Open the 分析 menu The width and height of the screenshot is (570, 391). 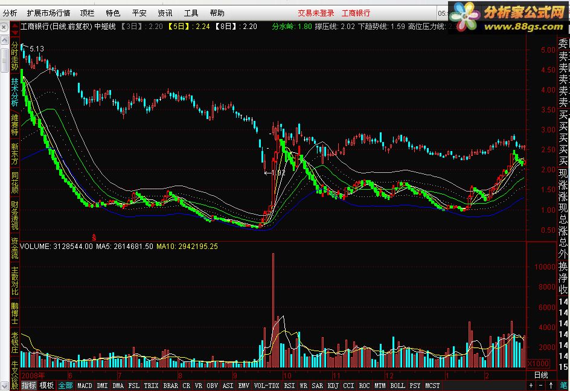tap(10, 13)
